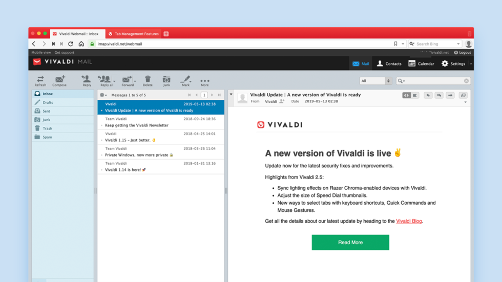The width and height of the screenshot is (502, 282).
Task: Expand the bookmark dropdown in address bar
Action: point(403,44)
